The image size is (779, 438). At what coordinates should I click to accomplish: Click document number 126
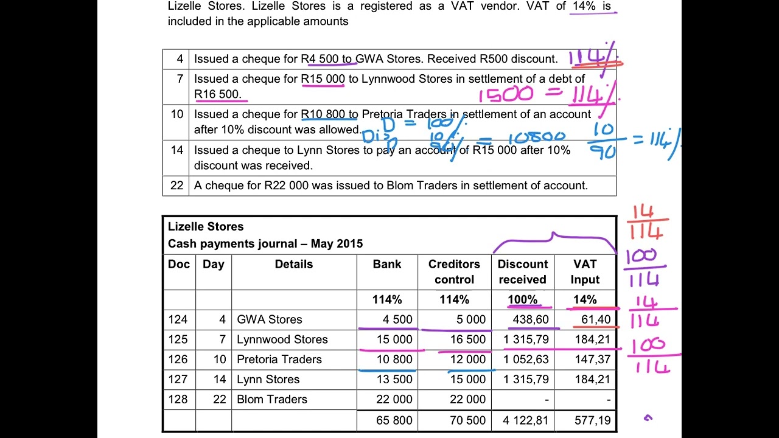(x=178, y=360)
